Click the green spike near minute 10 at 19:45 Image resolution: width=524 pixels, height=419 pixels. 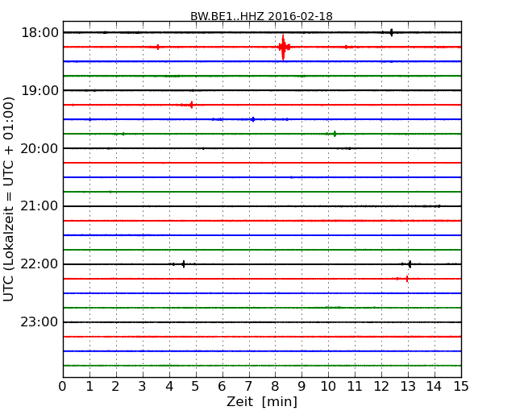(x=335, y=134)
